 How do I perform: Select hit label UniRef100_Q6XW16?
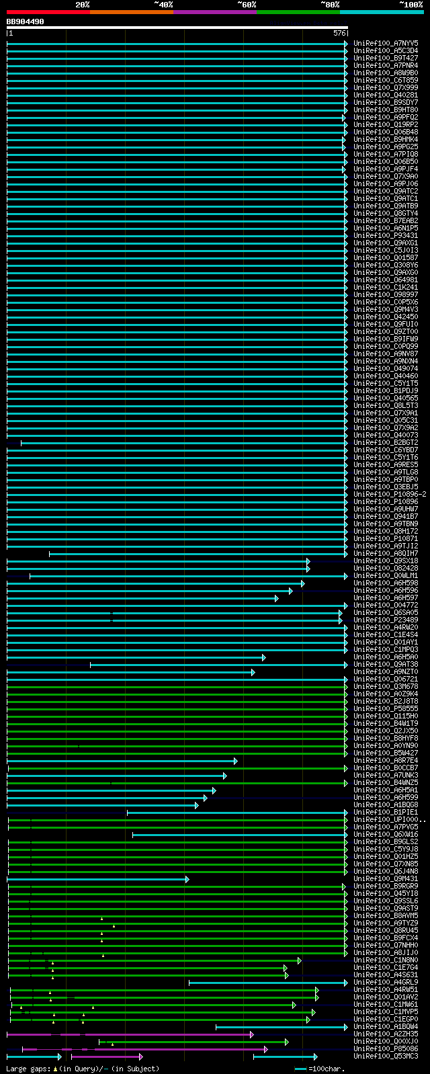click(x=386, y=834)
